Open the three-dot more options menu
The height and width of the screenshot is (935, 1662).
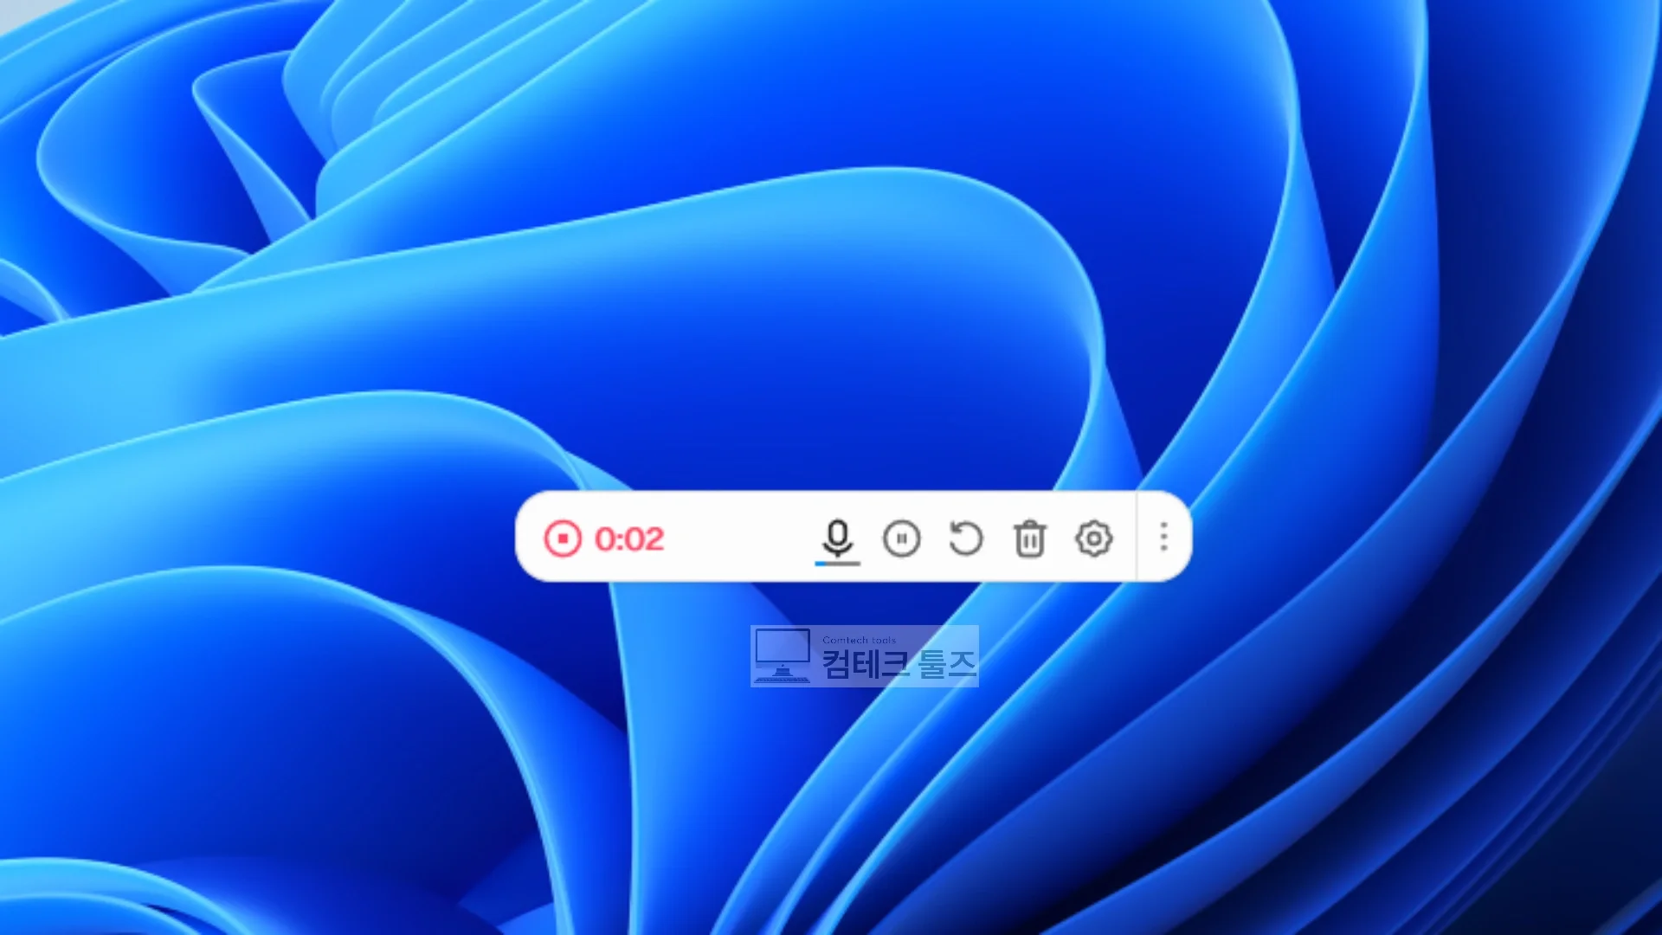click(1163, 537)
